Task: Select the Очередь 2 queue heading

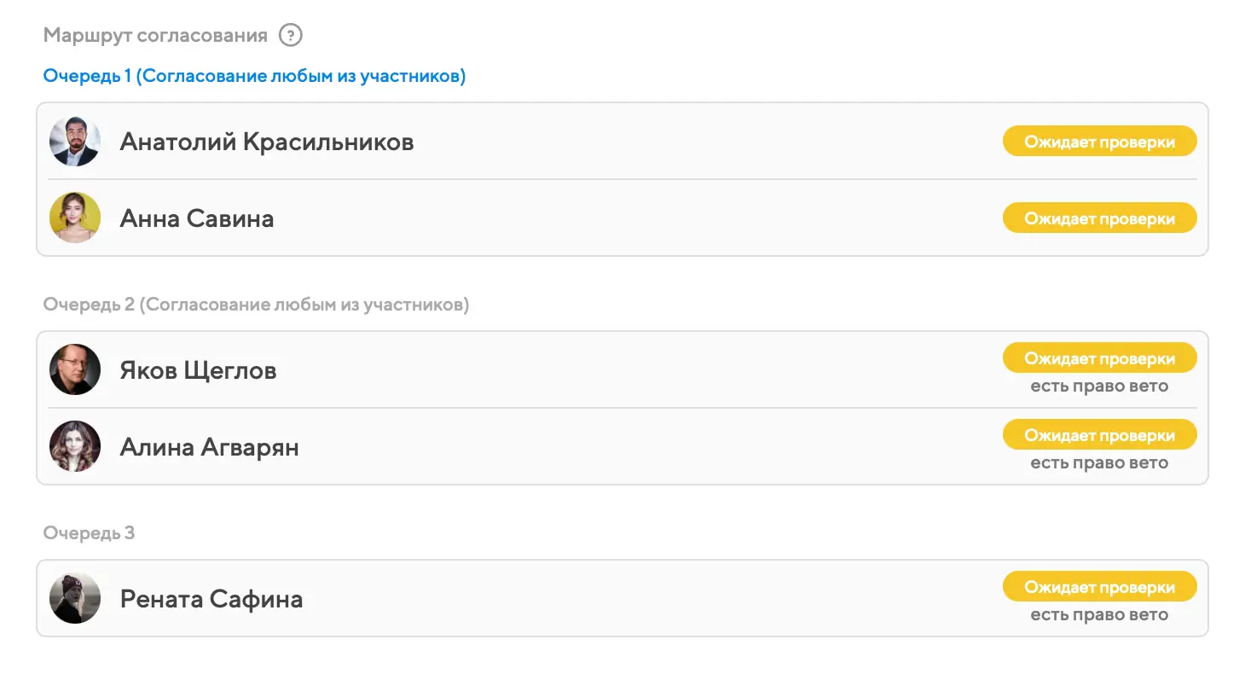Action: [256, 305]
